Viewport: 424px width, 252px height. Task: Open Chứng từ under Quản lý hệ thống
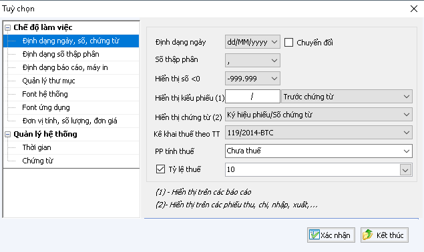37,161
